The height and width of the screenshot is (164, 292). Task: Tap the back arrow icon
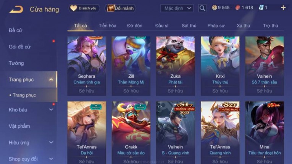point(16,9)
